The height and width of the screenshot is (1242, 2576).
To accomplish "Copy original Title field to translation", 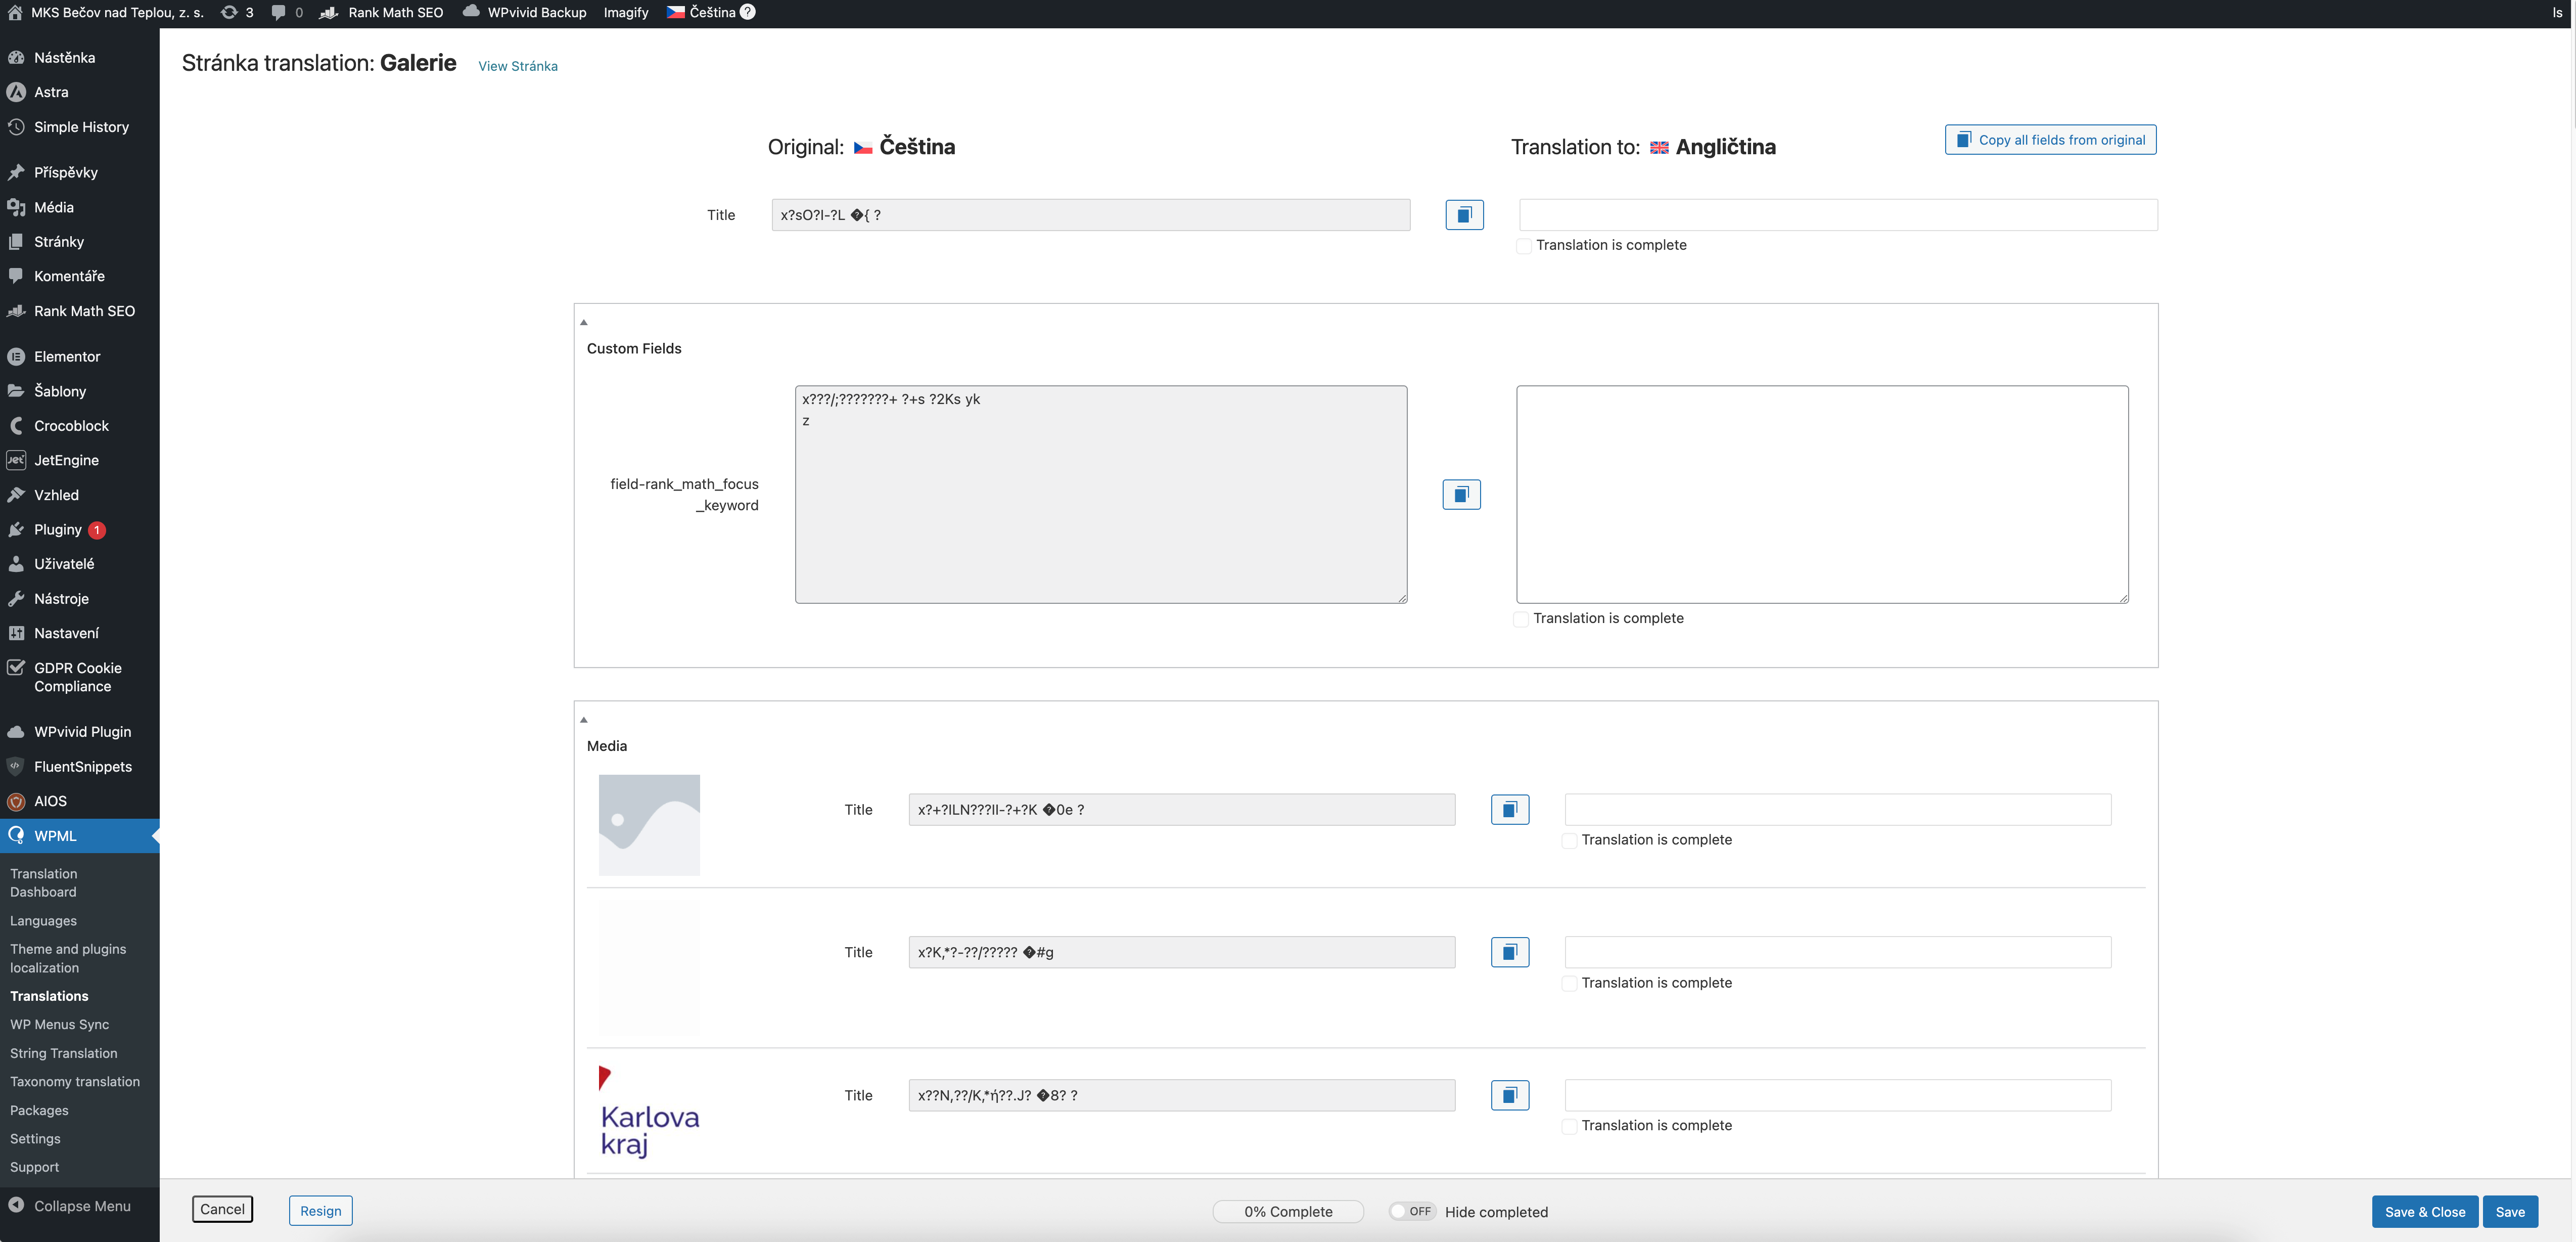I will coord(1464,214).
